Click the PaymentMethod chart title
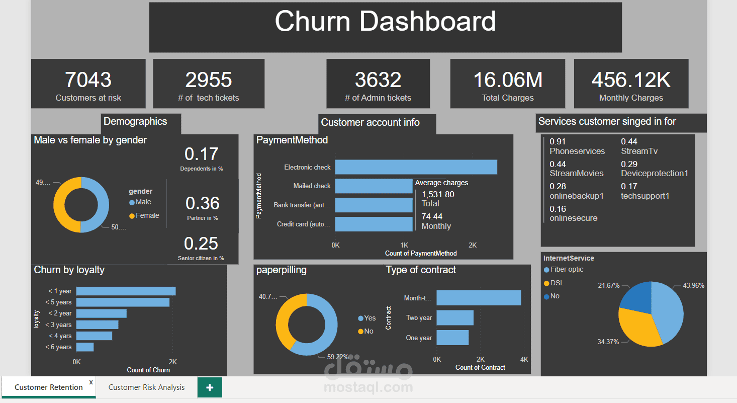The image size is (737, 403). click(x=292, y=140)
